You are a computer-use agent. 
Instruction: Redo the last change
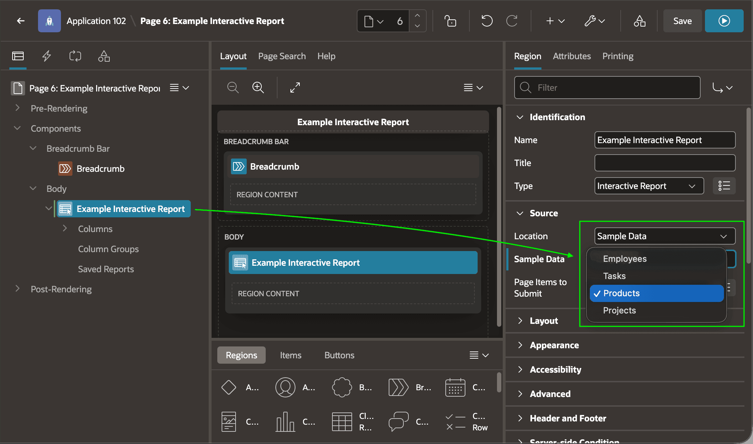[x=512, y=21]
